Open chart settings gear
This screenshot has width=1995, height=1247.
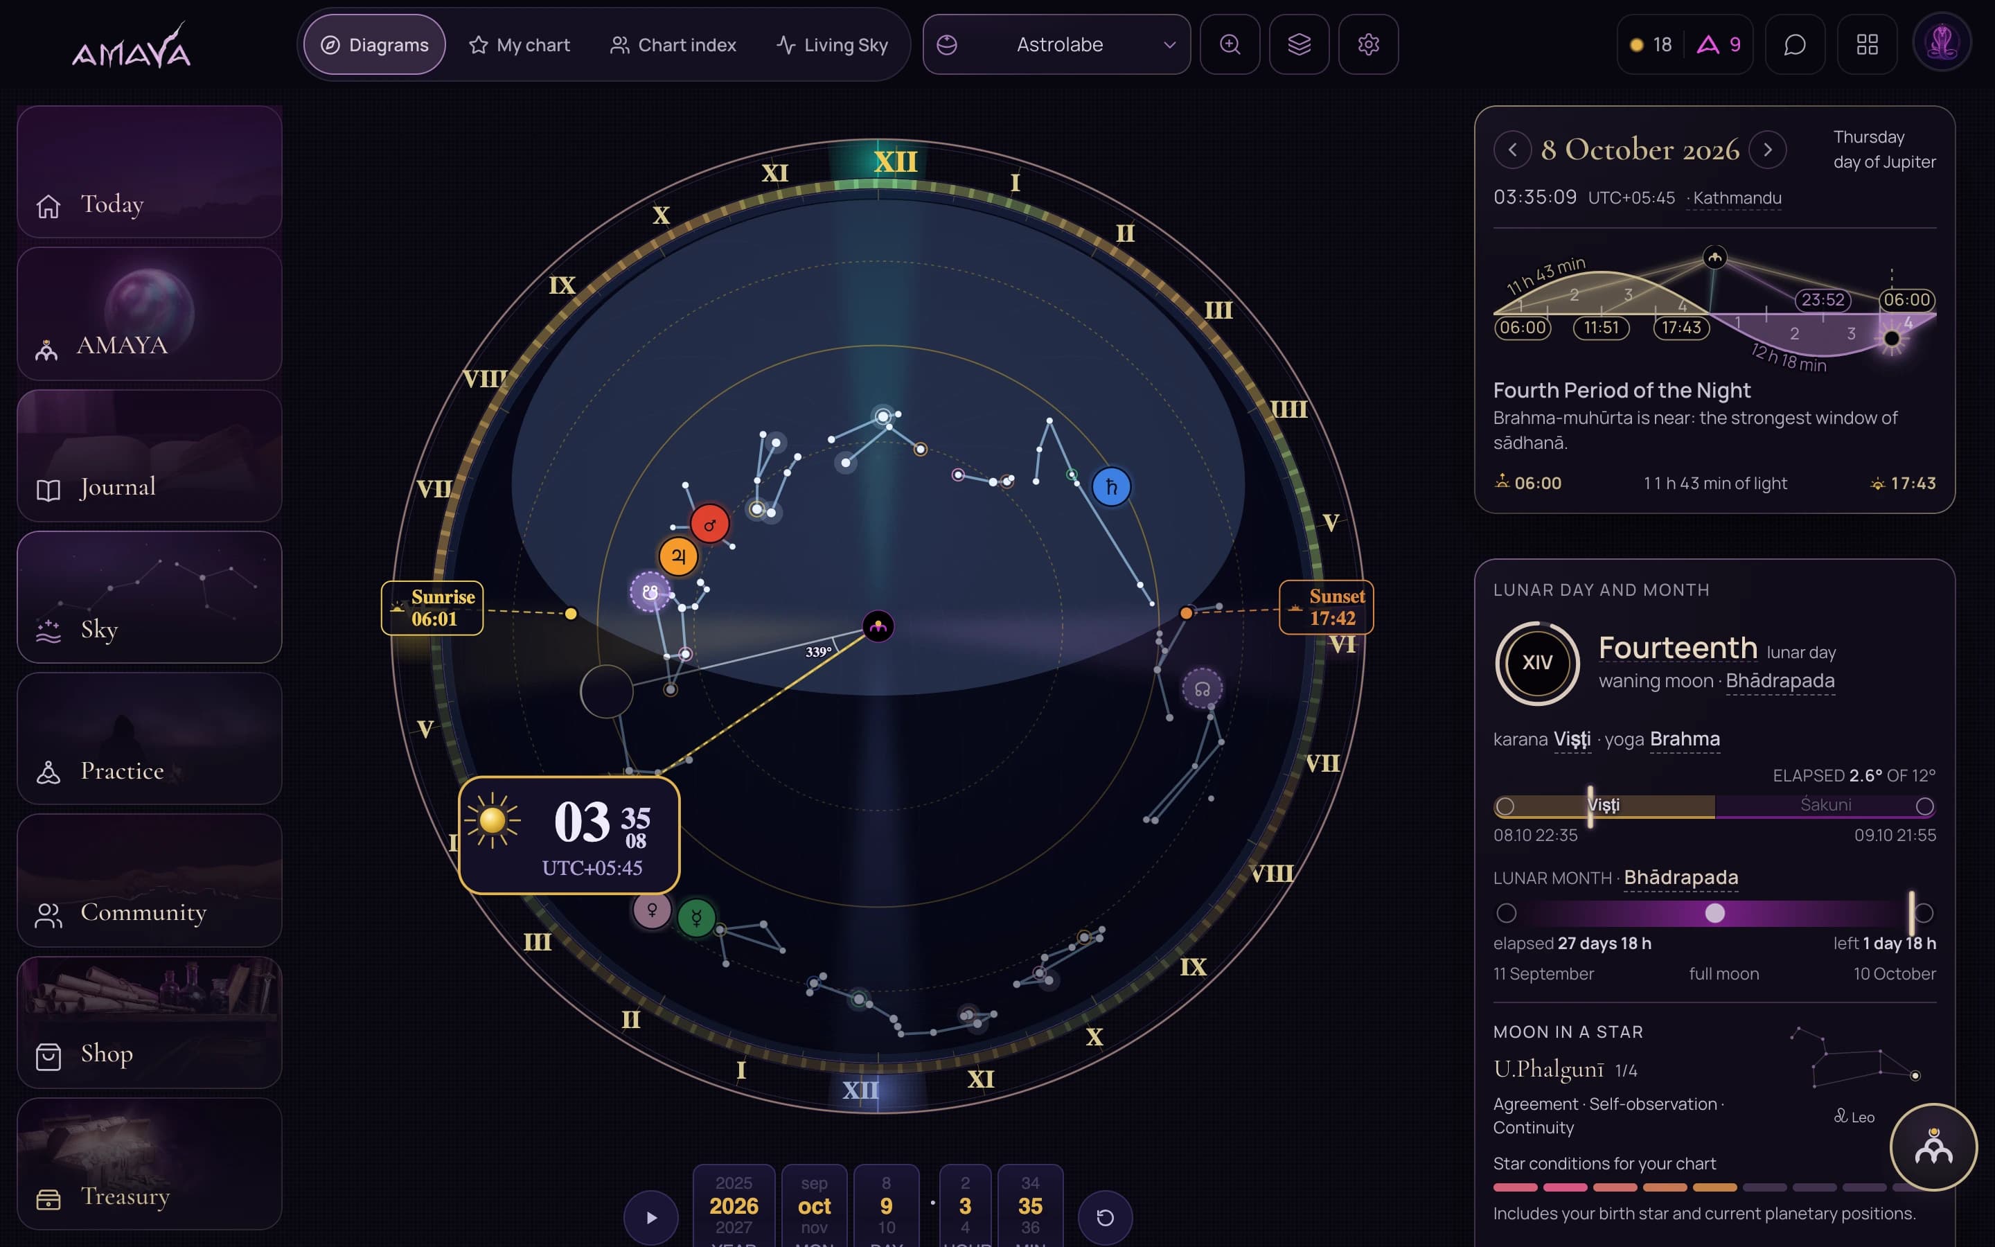pos(1367,44)
